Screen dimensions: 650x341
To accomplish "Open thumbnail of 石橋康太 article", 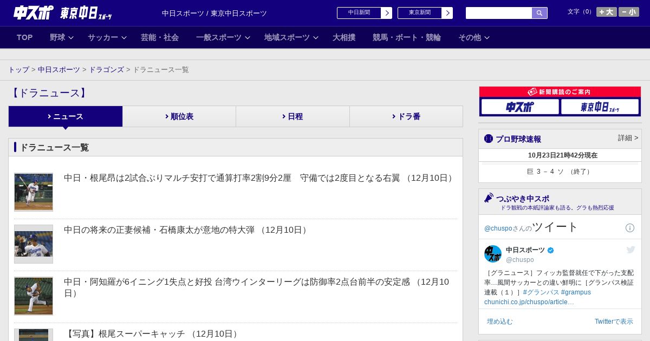I will pyautogui.click(x=34, y=244).
